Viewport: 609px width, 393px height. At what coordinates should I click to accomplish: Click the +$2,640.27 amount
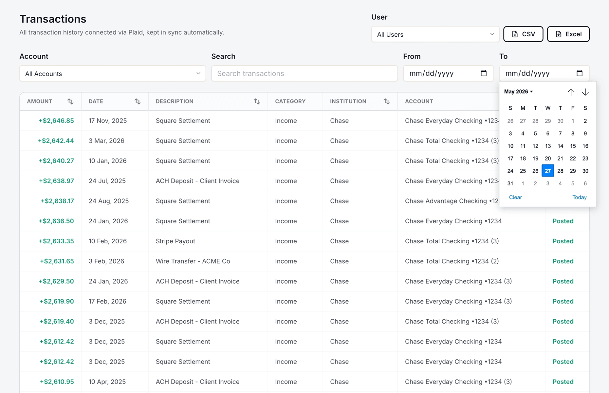(x=56, y=161)
